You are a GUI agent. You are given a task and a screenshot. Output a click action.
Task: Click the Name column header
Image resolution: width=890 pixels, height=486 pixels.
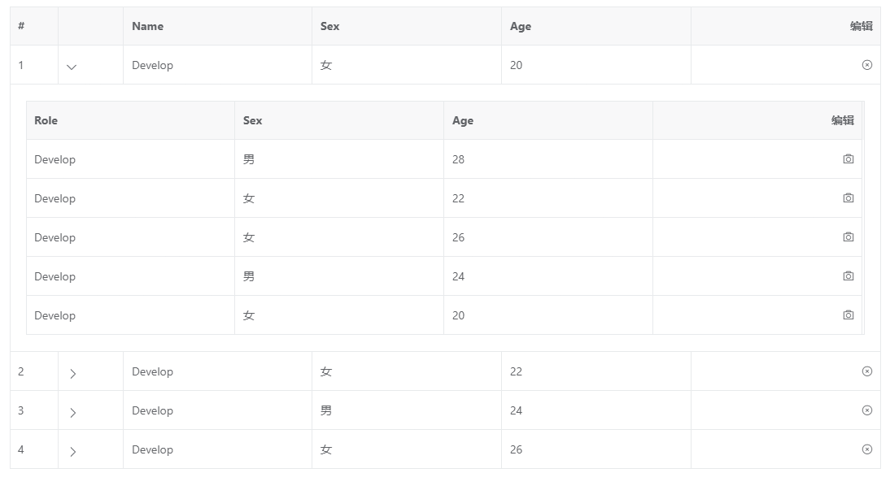click(147, 26)
